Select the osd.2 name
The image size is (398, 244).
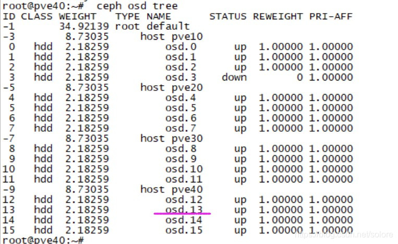point(181,67)
